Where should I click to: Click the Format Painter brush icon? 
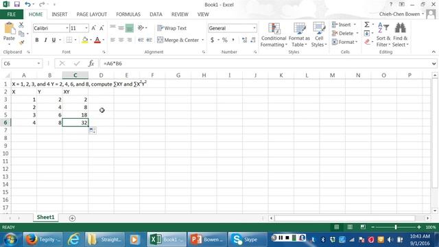tap(21, 43)
